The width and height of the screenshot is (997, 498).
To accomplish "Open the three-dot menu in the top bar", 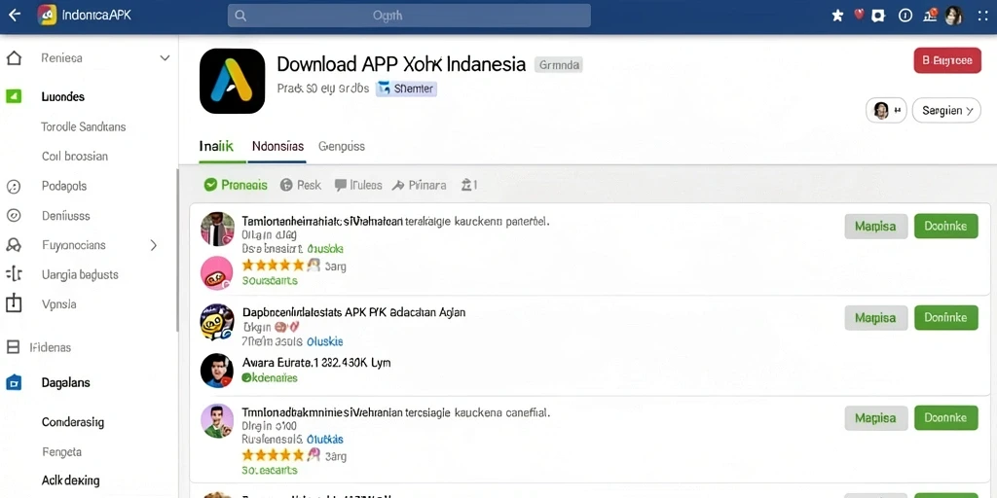I will point(982,16).
